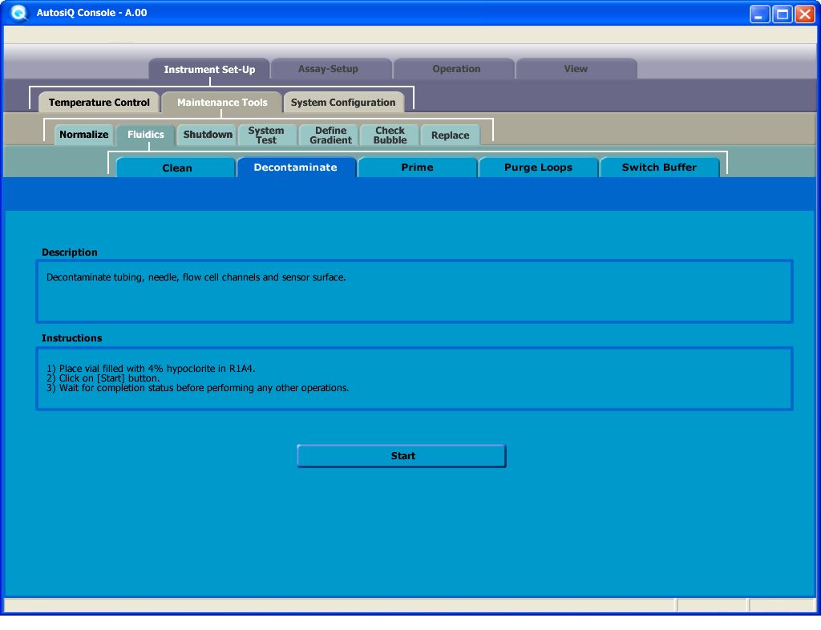Click the Start button
Image resolution: width=821 pixels, height=630 pixels.
(x=402, y=456)
